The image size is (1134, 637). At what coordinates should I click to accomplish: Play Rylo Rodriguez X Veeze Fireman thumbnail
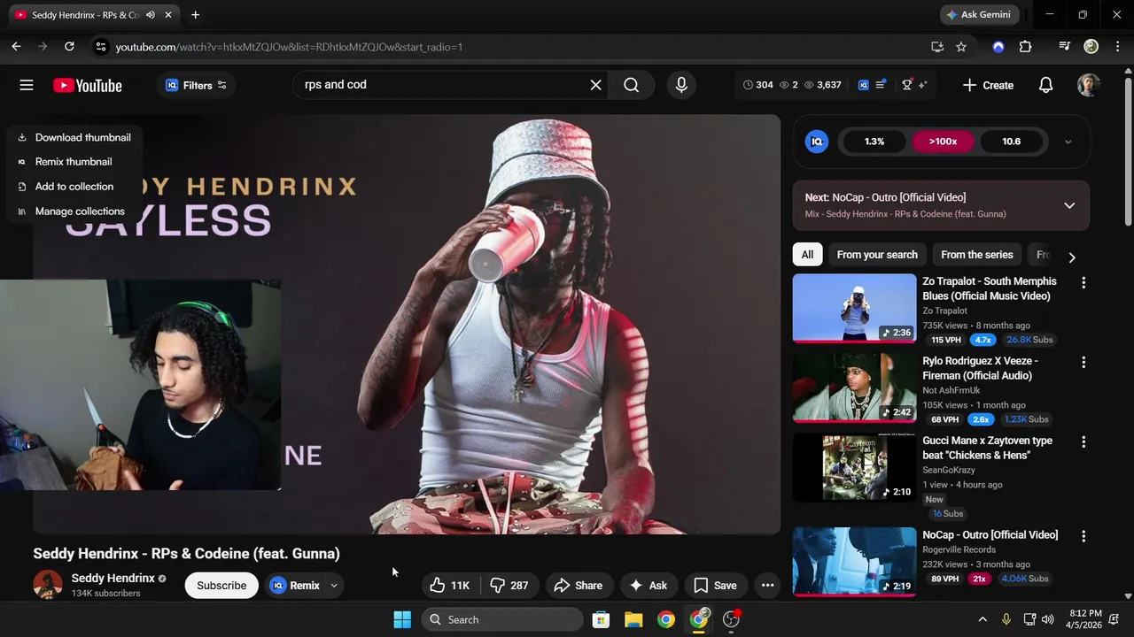click(x=854, y=388)
